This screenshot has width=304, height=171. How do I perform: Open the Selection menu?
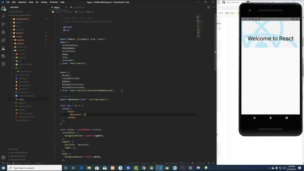pos(22,2)
